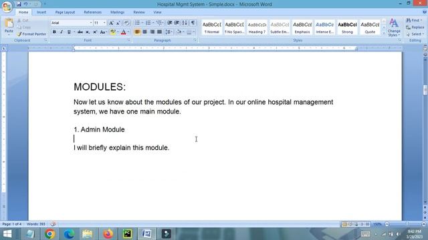
Task: Open the font name dropdown
Action: click(91, 23)
